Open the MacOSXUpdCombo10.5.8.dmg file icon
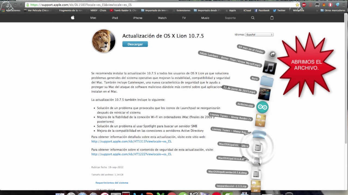The image size is (348, 195). (256, 173)
